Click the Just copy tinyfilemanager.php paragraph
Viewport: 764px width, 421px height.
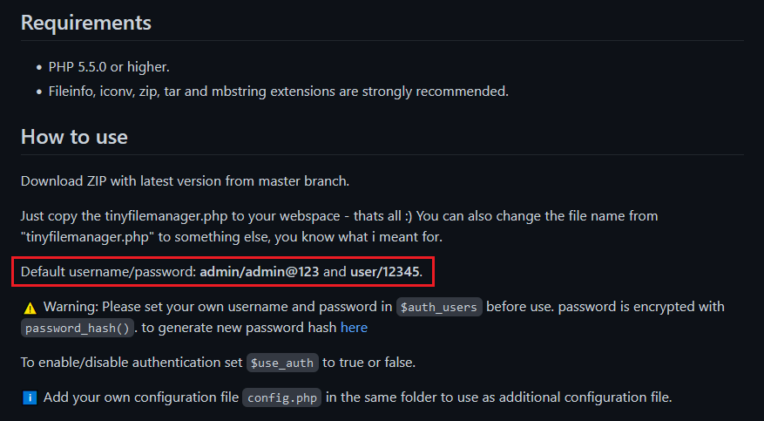point(339,227)
